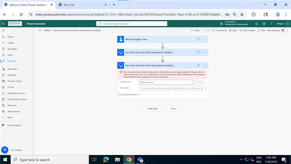This screenshot has width=291, height=164.
Task: Click the Automation center sidebar icon
Action: (x=3, y=93)
